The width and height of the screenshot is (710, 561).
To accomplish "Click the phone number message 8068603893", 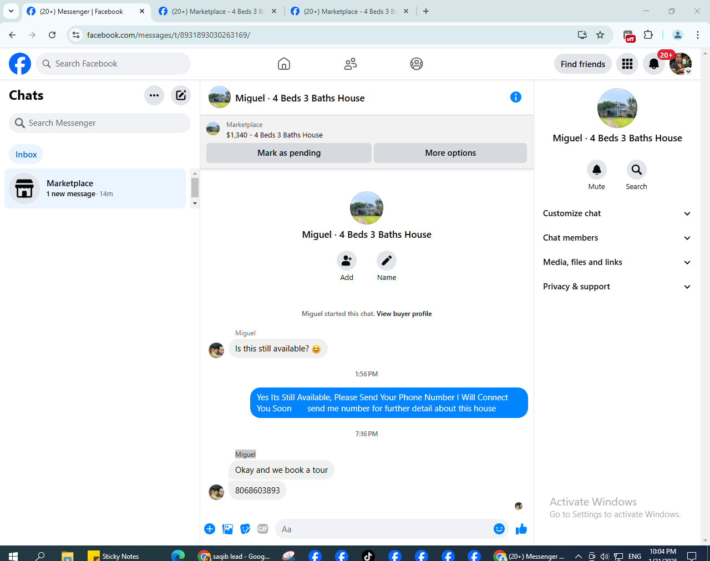I will tap(257, 491).
